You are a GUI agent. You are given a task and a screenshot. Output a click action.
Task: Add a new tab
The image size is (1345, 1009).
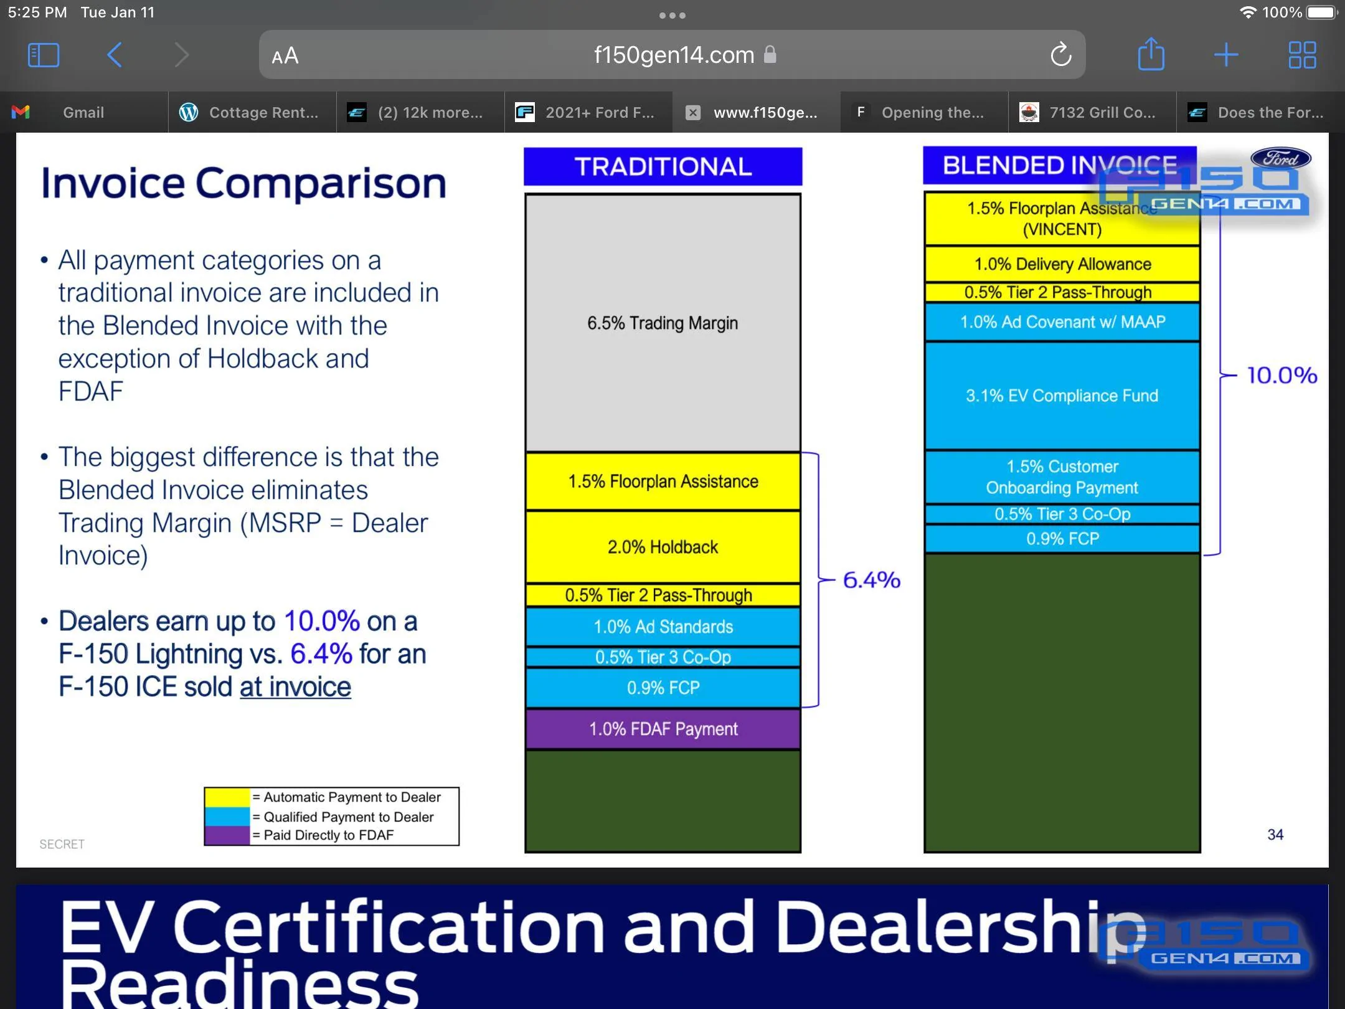(x=1226, y=55)
